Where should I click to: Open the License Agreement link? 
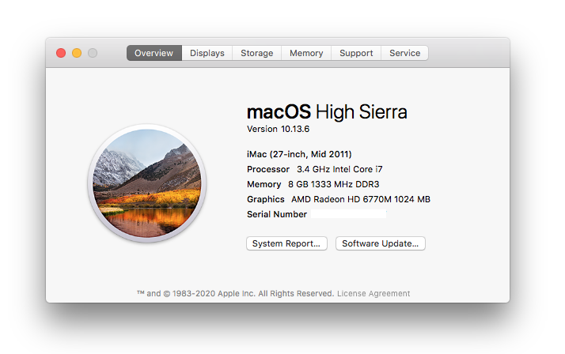[x=374, y=294]
